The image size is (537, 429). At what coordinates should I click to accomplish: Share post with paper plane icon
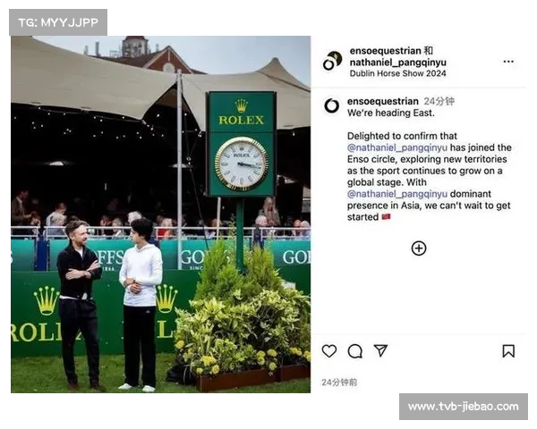pyautogui.click(x=380, y=350)
